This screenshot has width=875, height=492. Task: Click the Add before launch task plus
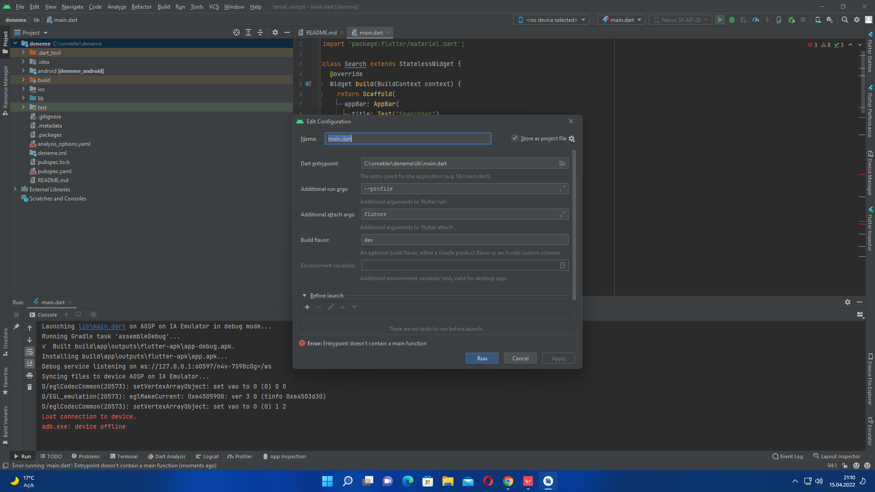click(x=307, y=307)
